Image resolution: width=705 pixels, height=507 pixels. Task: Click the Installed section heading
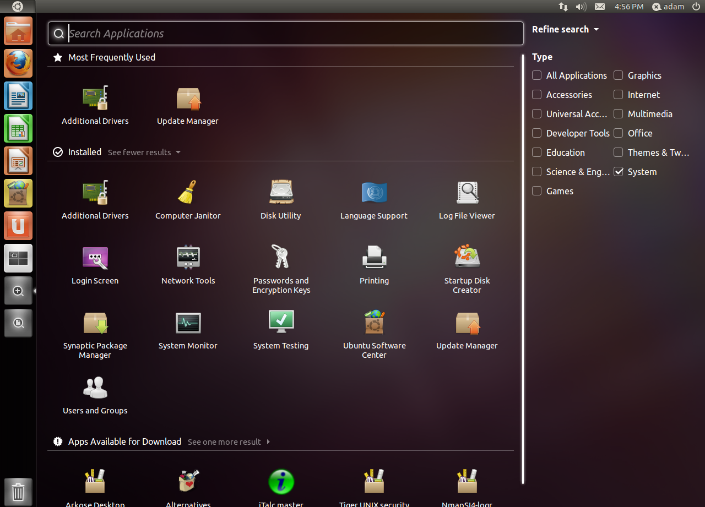(x=85, y=152)
